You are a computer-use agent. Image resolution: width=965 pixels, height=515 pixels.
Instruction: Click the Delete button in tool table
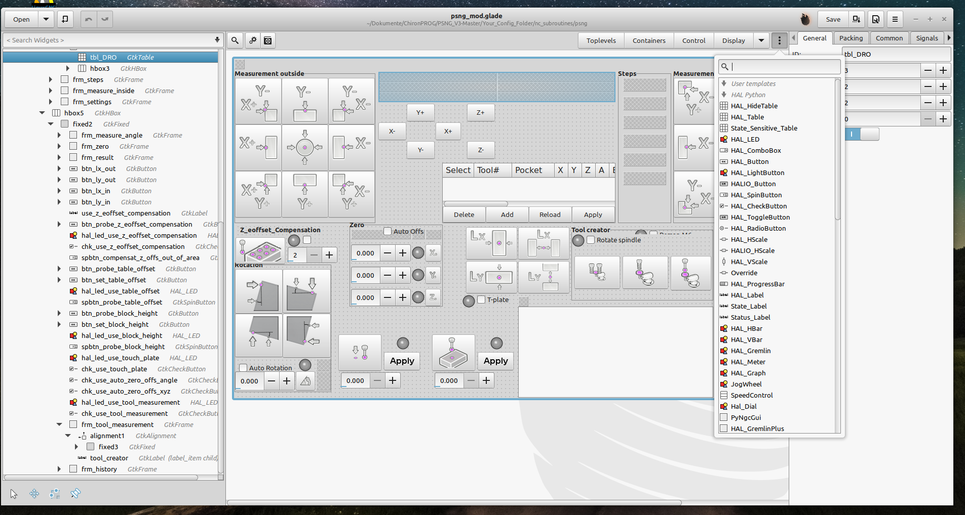pos(464,214)
